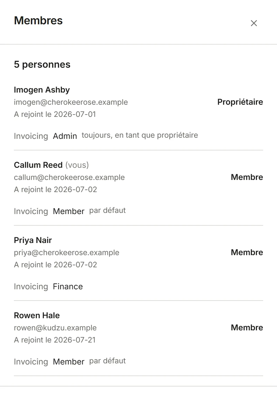277x405 pixels.
Task: Click Priya Nair's Membre role label
Action: click(247, 252)
